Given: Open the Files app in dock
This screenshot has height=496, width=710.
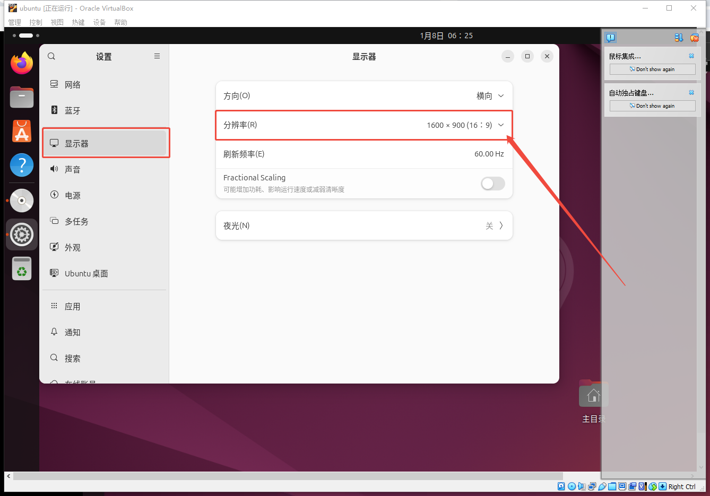Looking at the screenshot, I should (22, 97).
